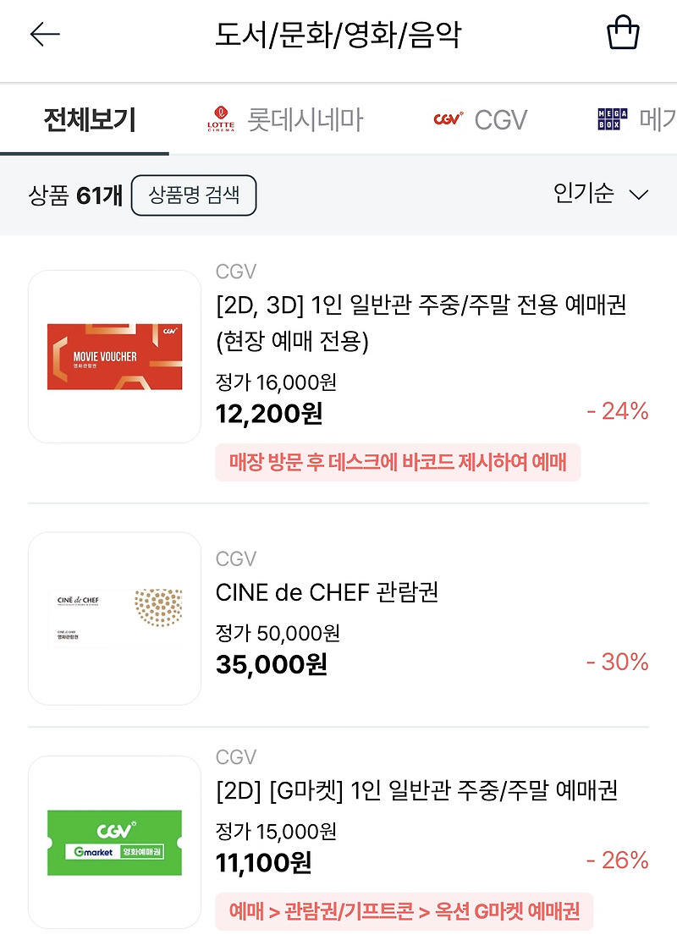The width and height of the screenshot is (677, 951).
Task: Open the shopping bag cart icon
Action: (623, 33)
